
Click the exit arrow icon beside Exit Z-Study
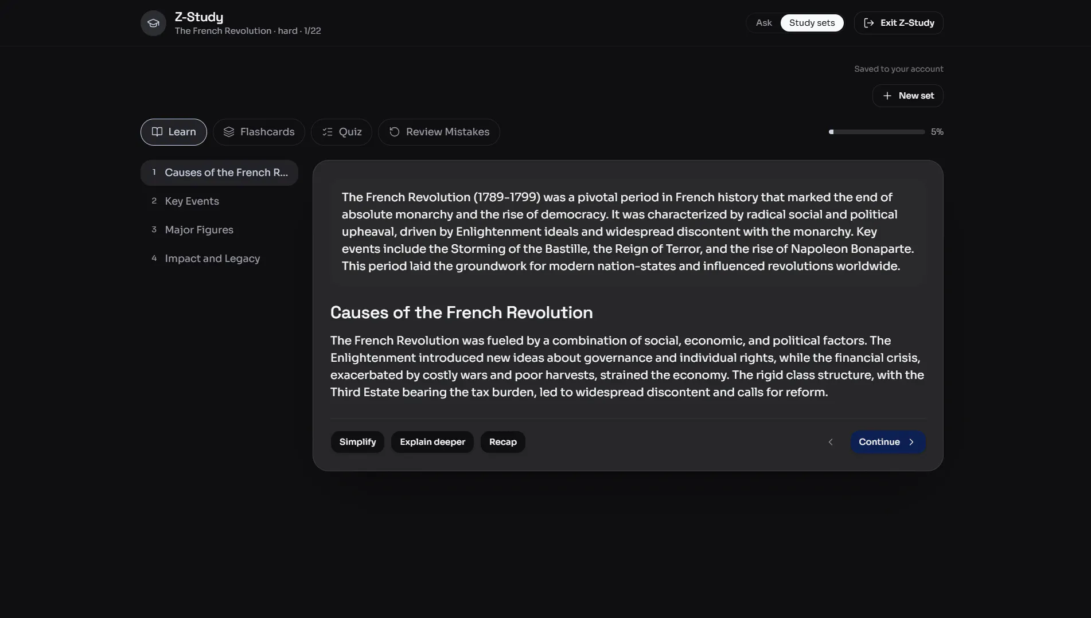tap(869, 23)
